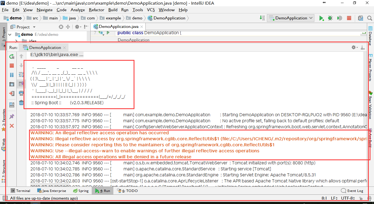Toggle soft-wrap in console

point(21,75)
